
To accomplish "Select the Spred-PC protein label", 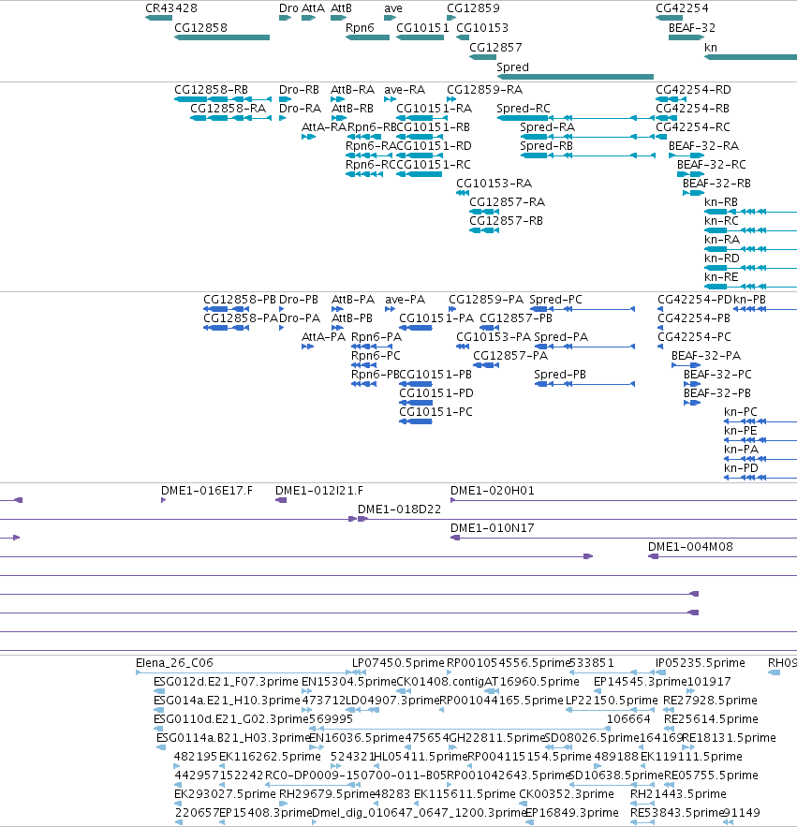I will [x=555, y=300].
